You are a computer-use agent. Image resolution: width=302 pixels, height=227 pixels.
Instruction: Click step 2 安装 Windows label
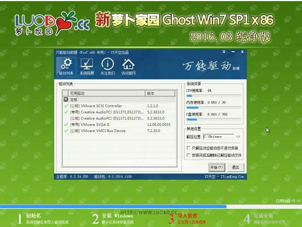[117, 215]
